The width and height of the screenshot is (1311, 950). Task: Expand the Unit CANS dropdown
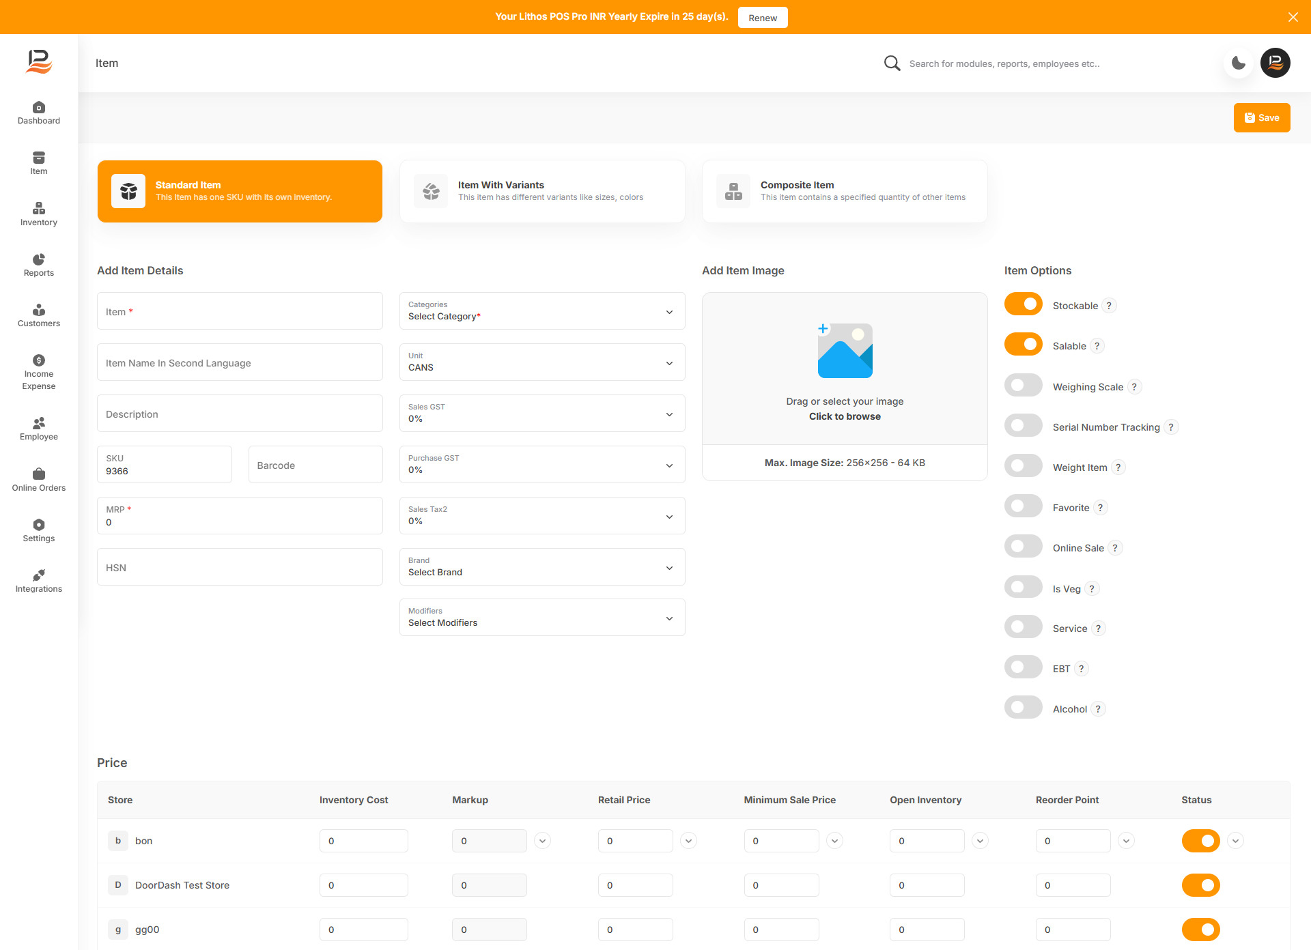(542, 362)
